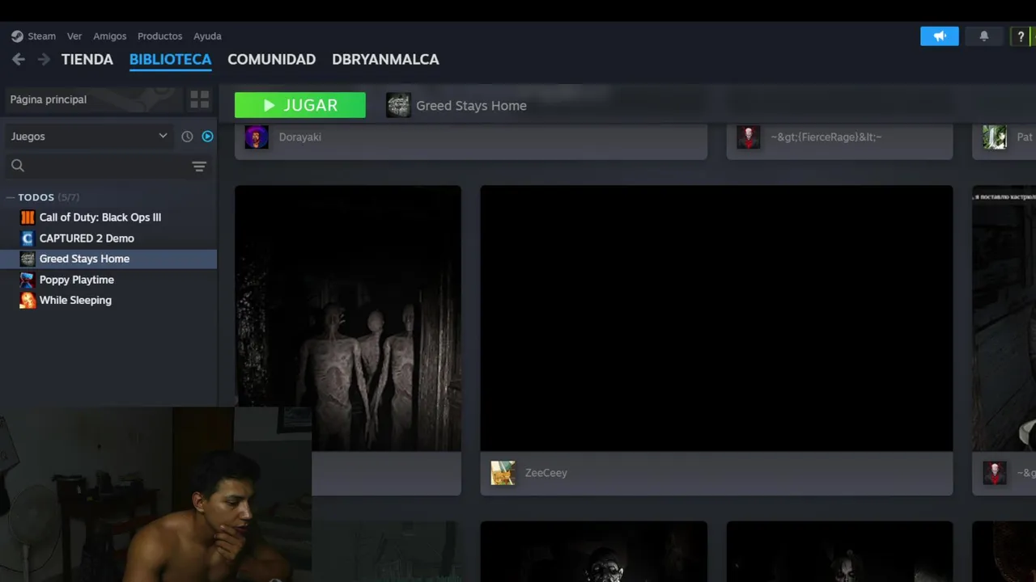
Task: Open the Ayuda menu
Action: 207,36
